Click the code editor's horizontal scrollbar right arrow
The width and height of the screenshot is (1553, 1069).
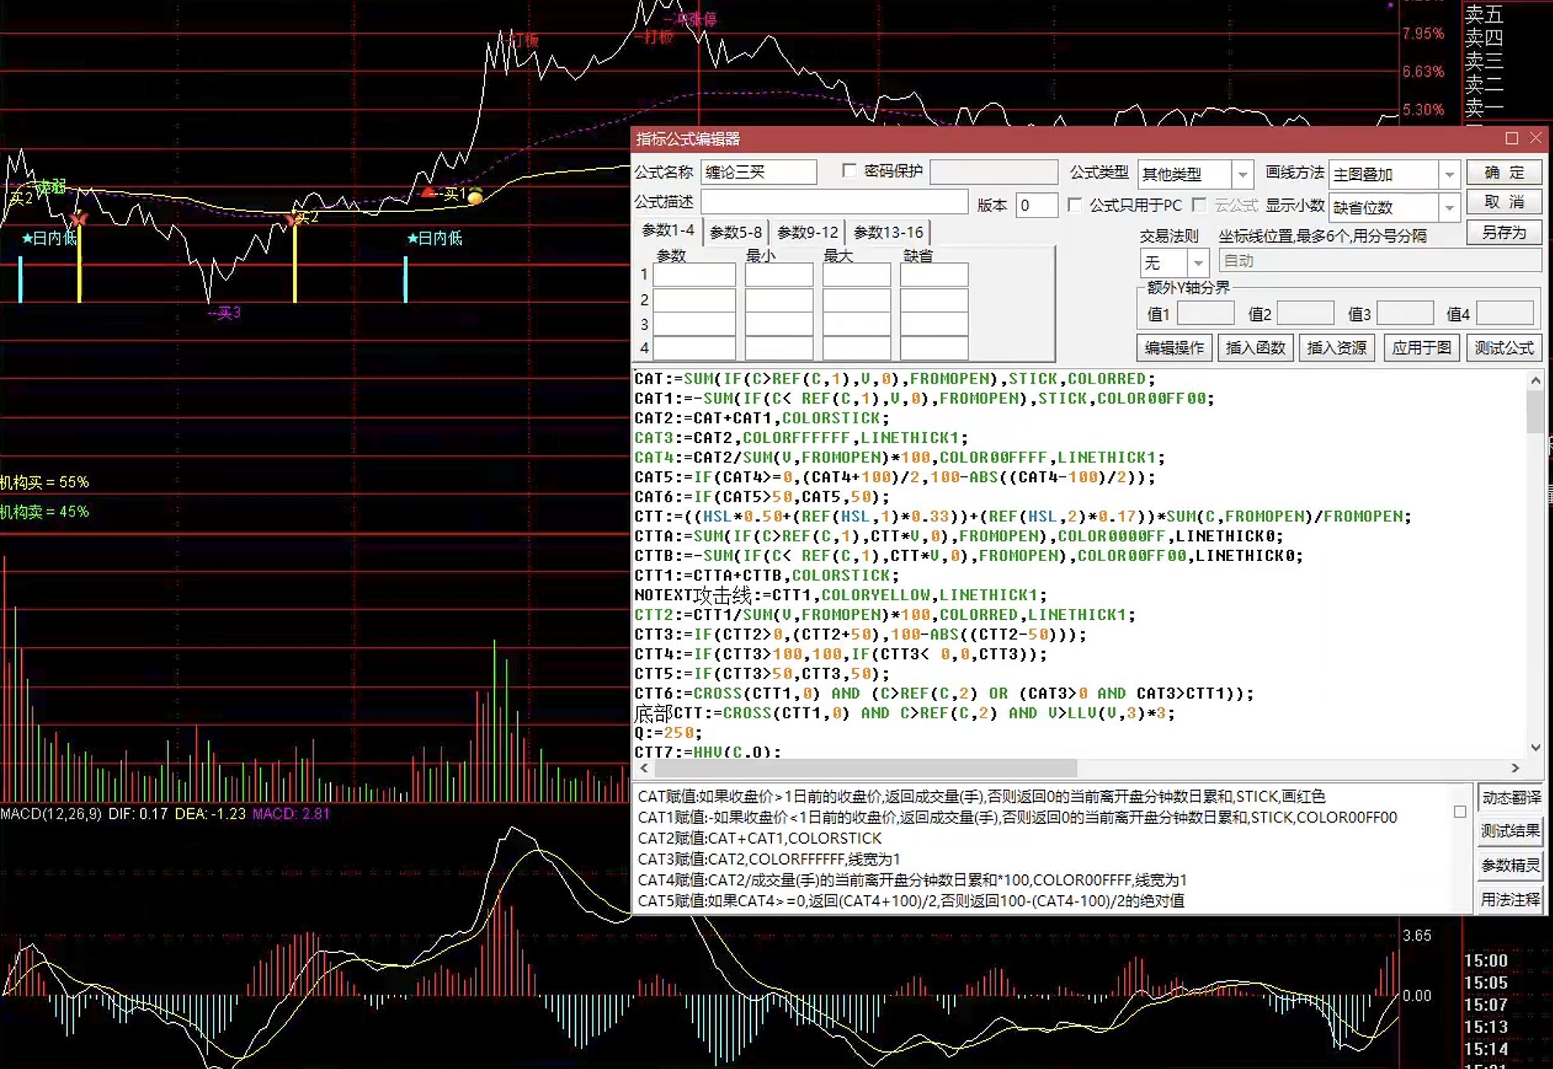tap(1515, 768)
